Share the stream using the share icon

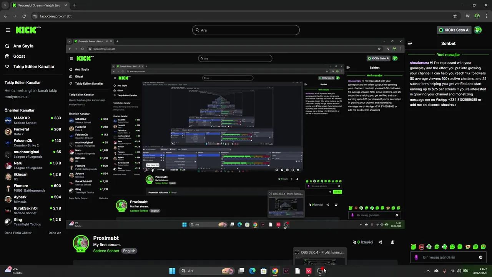pyautogui.click(x=380, y=242)
